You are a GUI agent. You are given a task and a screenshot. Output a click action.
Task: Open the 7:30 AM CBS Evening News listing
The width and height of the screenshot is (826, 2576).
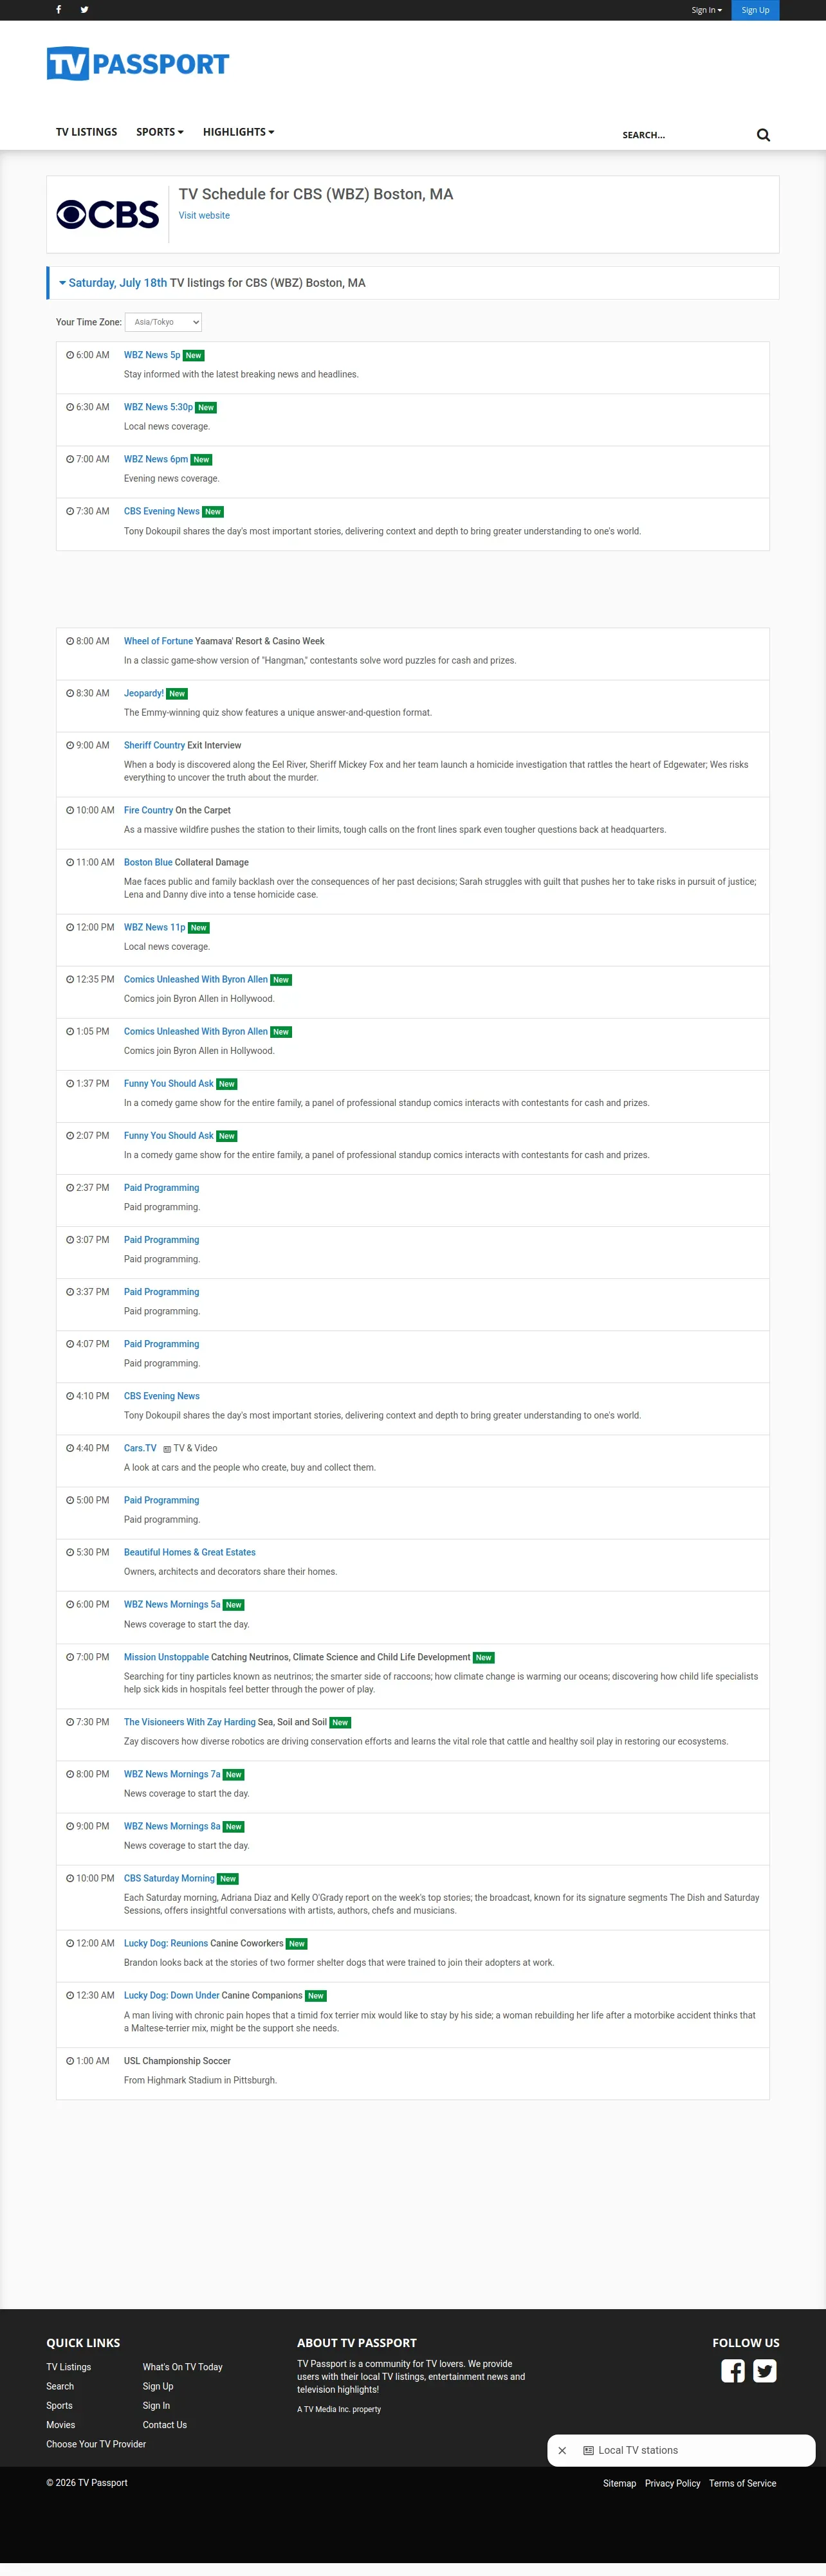coord(162,511)
